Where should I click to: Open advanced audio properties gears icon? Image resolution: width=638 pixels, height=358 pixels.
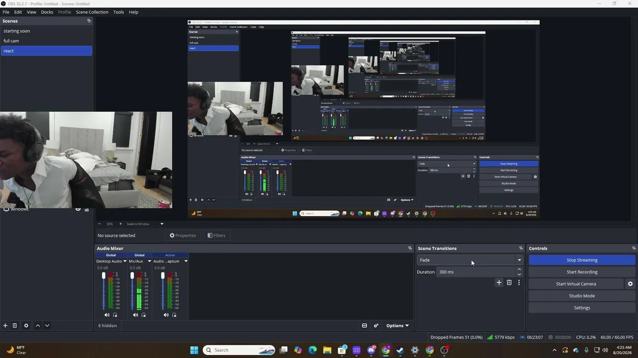pos(376,326)
